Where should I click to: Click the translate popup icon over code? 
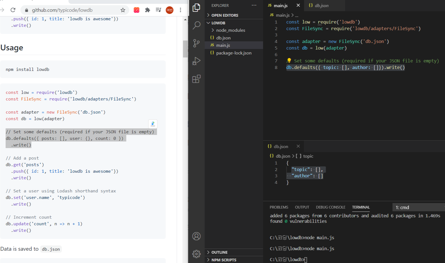(153, 124)
